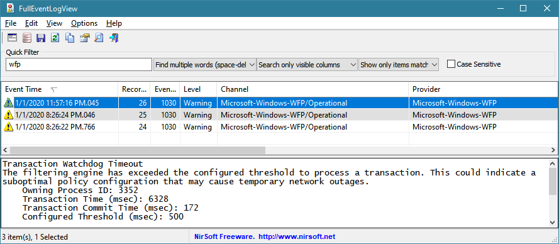Click the Save Selected Items floppy icon
The image size is (559, 244).
(x=41, y=38)
